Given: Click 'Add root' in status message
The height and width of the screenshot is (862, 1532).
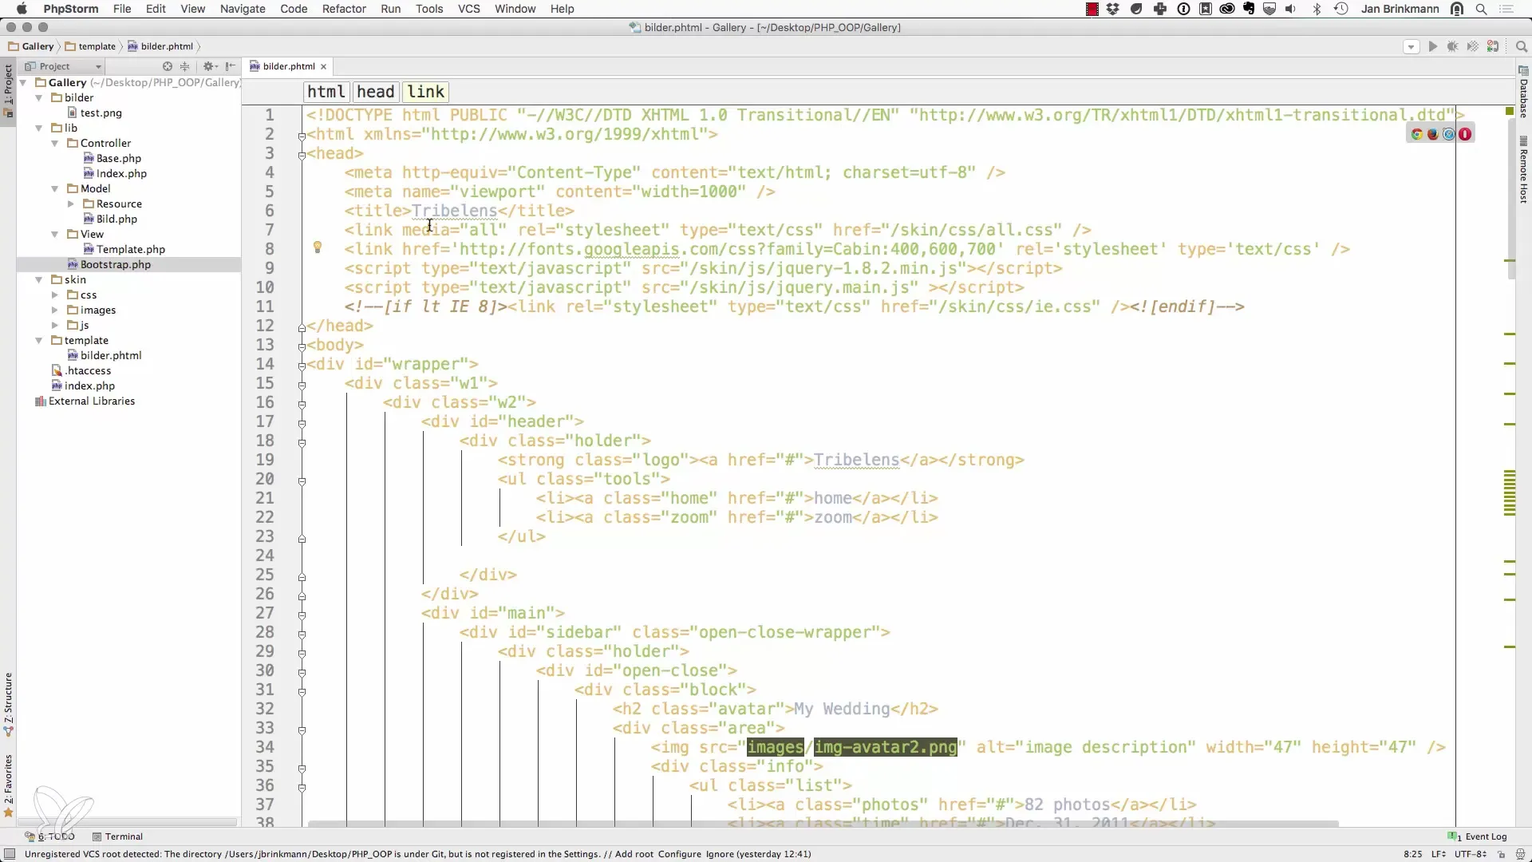Looking at the screenshot, I should [x=634, y=854].
